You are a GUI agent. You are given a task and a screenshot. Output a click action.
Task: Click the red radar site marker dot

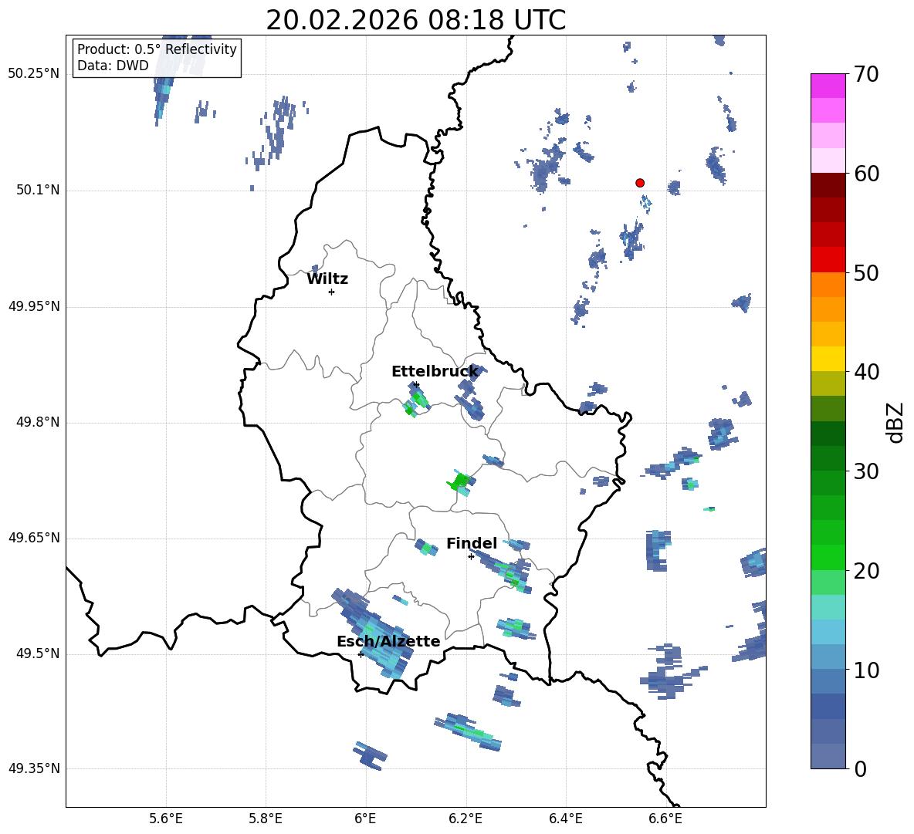coord(640,183)
